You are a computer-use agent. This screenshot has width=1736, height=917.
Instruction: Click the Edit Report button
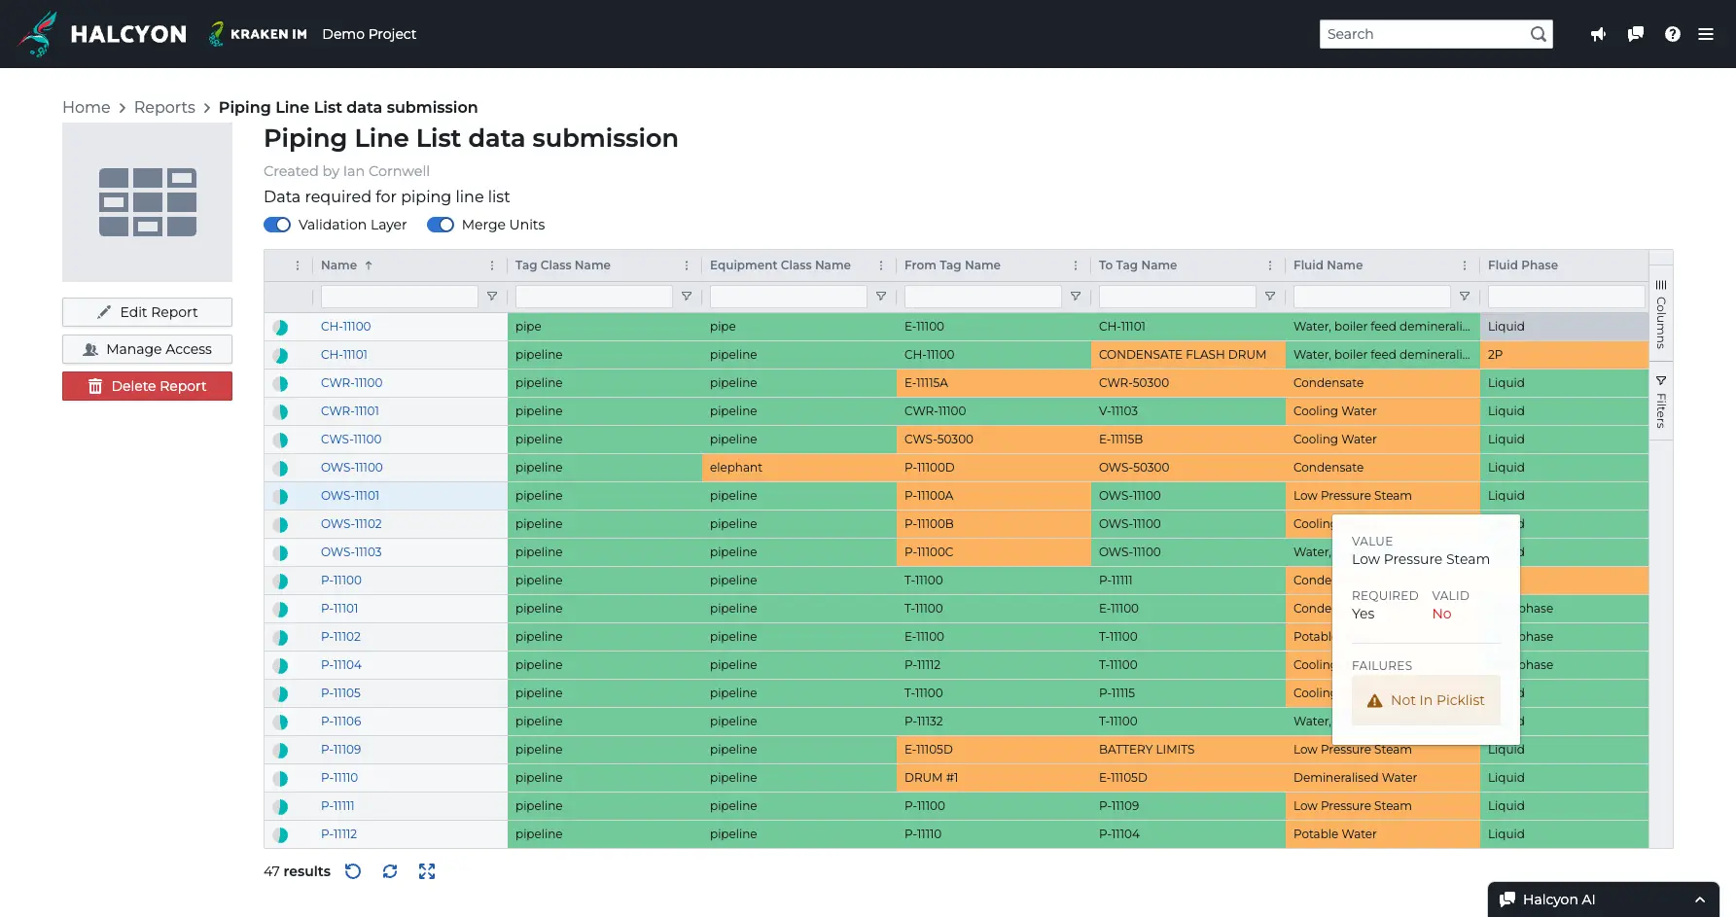(x=147, y=312)
